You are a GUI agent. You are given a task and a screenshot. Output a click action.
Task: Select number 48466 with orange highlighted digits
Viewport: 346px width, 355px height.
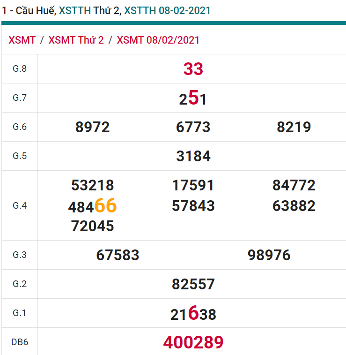[92, 206]
